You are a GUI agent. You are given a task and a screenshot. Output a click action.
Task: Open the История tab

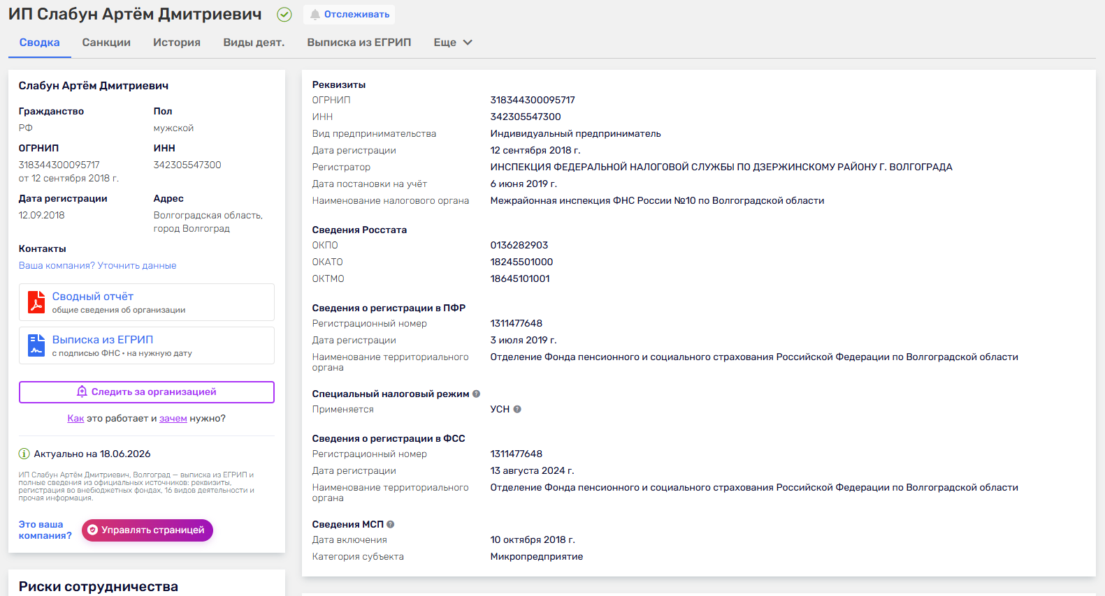click(x=177, y=43)
